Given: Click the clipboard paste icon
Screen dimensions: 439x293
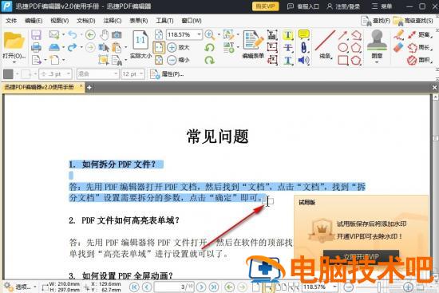Looking at the screenshot, I should tap(117, 47).
